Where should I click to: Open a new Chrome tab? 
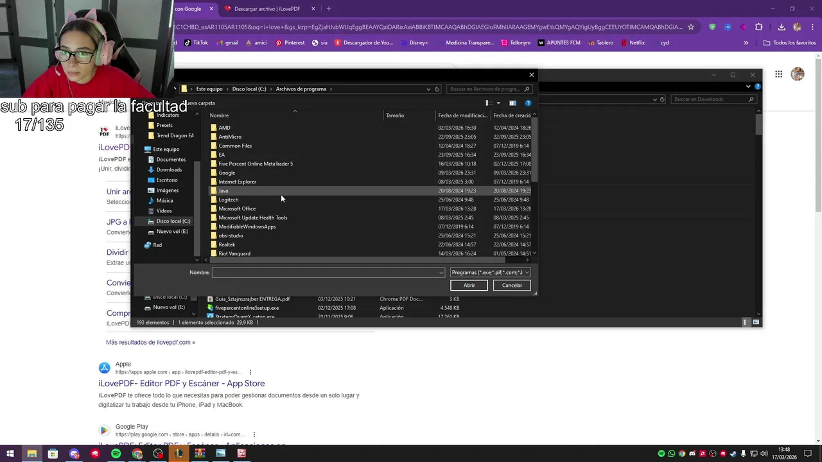click(328, 9)
